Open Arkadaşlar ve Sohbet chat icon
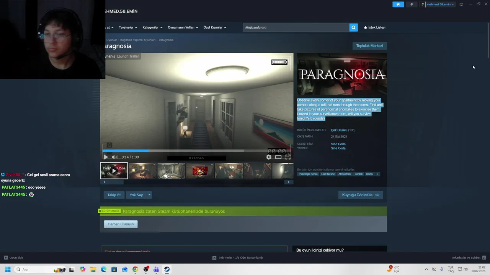The height and width of the screenshot is (275, 490). tap(484, 258)
